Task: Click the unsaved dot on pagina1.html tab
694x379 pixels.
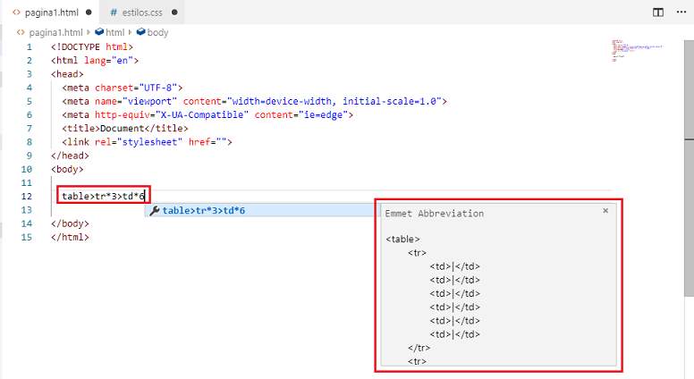Action: point(89,13)
